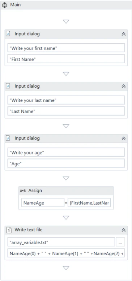132x281 pixels.
Task: Click the Write text file icon
Action: pyautogui.click(x=9, y=230)
